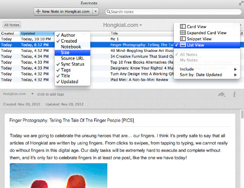
Task: Click the Expanded Card View icon
Action: (183, 33)
